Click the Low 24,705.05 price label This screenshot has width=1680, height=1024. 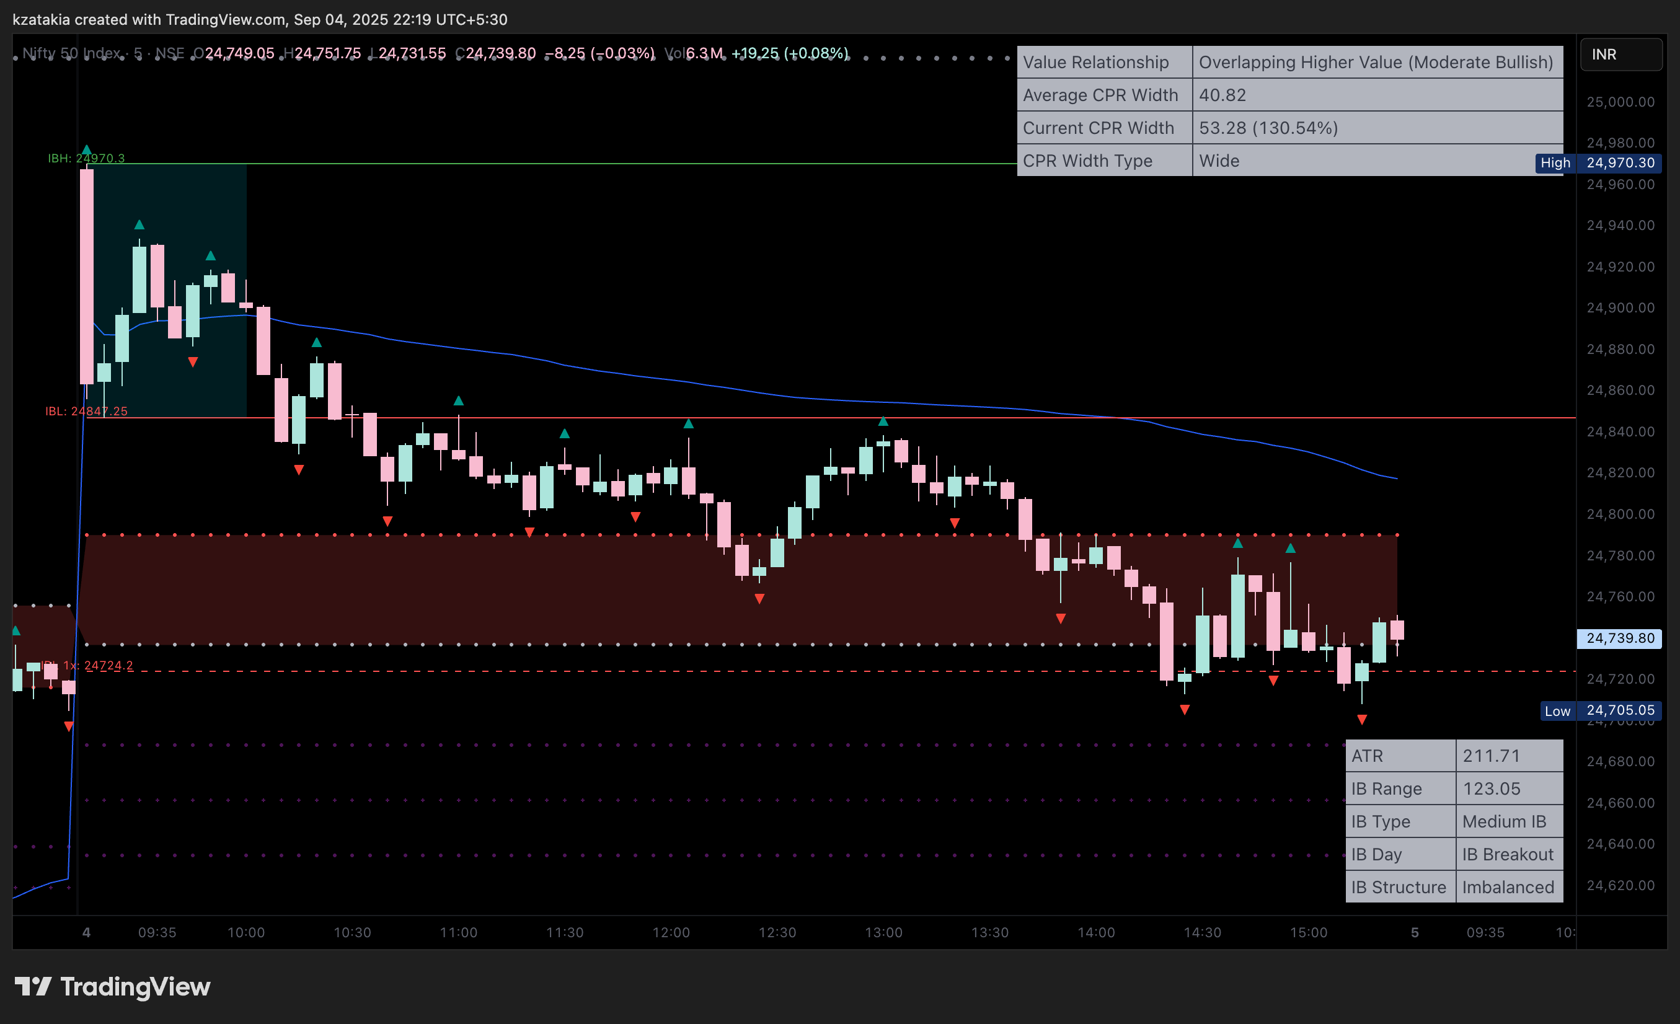(1600, 710)
